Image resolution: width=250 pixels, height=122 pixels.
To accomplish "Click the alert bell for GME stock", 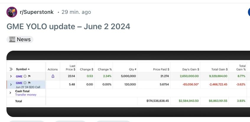I will [53, 76].
